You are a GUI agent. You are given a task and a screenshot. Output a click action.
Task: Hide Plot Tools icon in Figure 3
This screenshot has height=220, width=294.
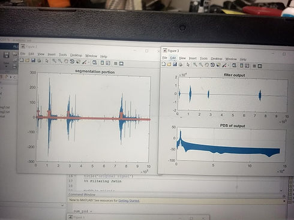254,66
